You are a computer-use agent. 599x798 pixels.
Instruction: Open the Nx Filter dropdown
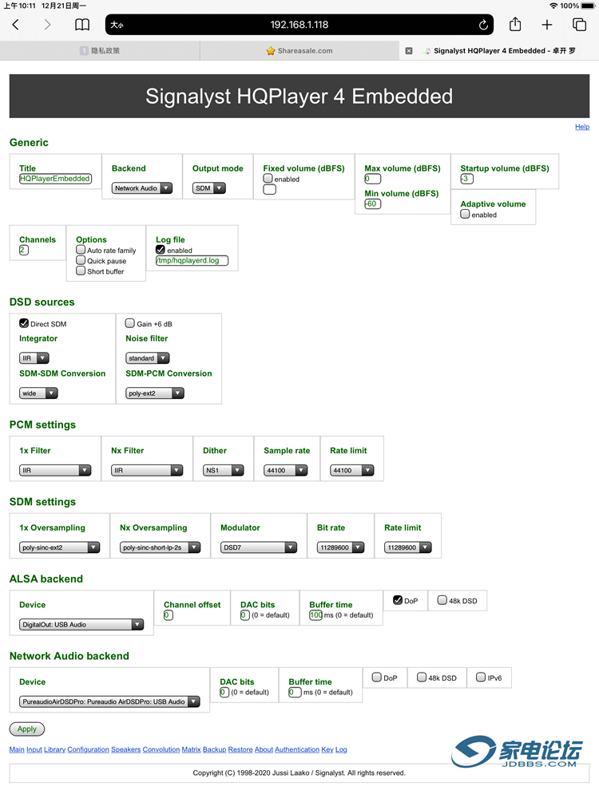click(147, 471)
